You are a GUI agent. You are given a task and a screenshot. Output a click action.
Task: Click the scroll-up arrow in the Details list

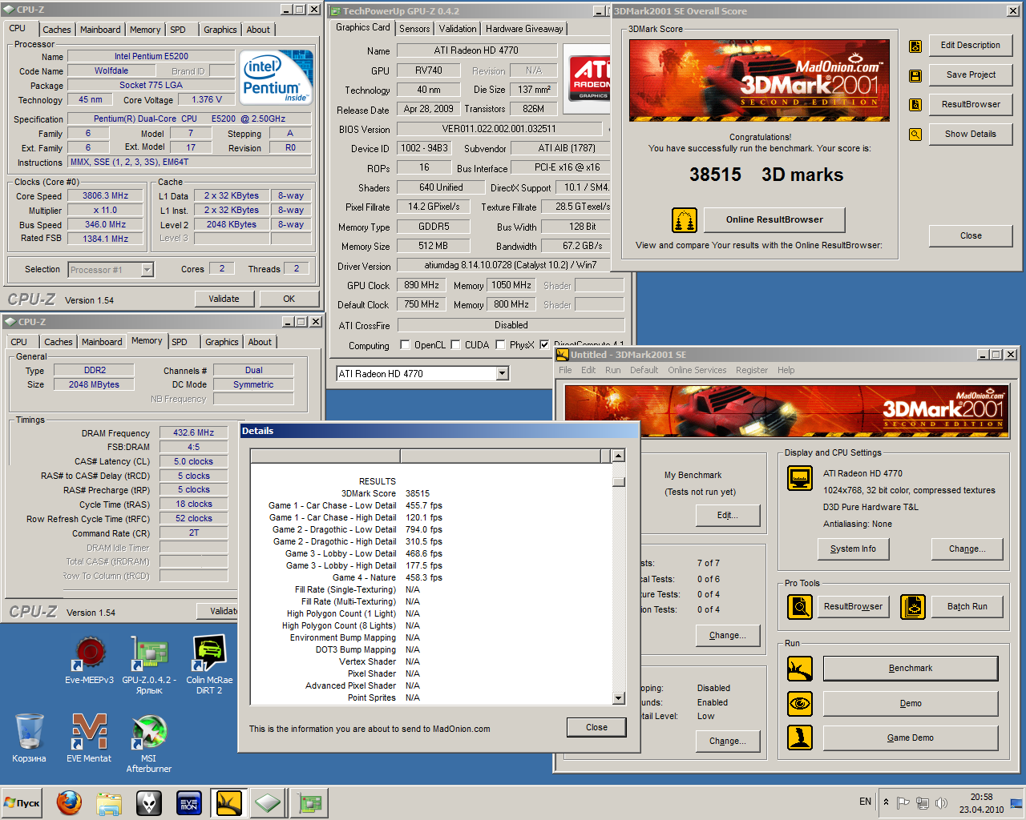[618, 456]
